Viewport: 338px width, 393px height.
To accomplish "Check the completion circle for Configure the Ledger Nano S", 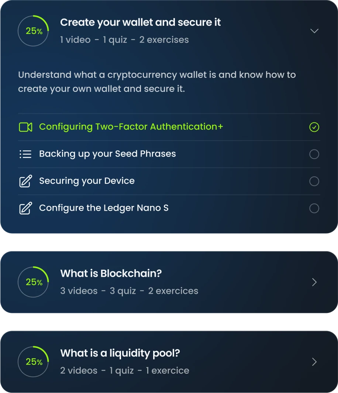I will tap(314, 208).
